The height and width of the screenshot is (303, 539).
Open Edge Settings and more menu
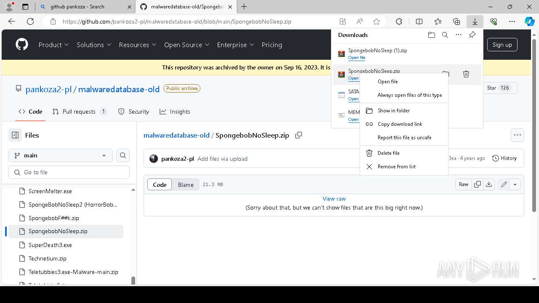[x=512, y=21]
